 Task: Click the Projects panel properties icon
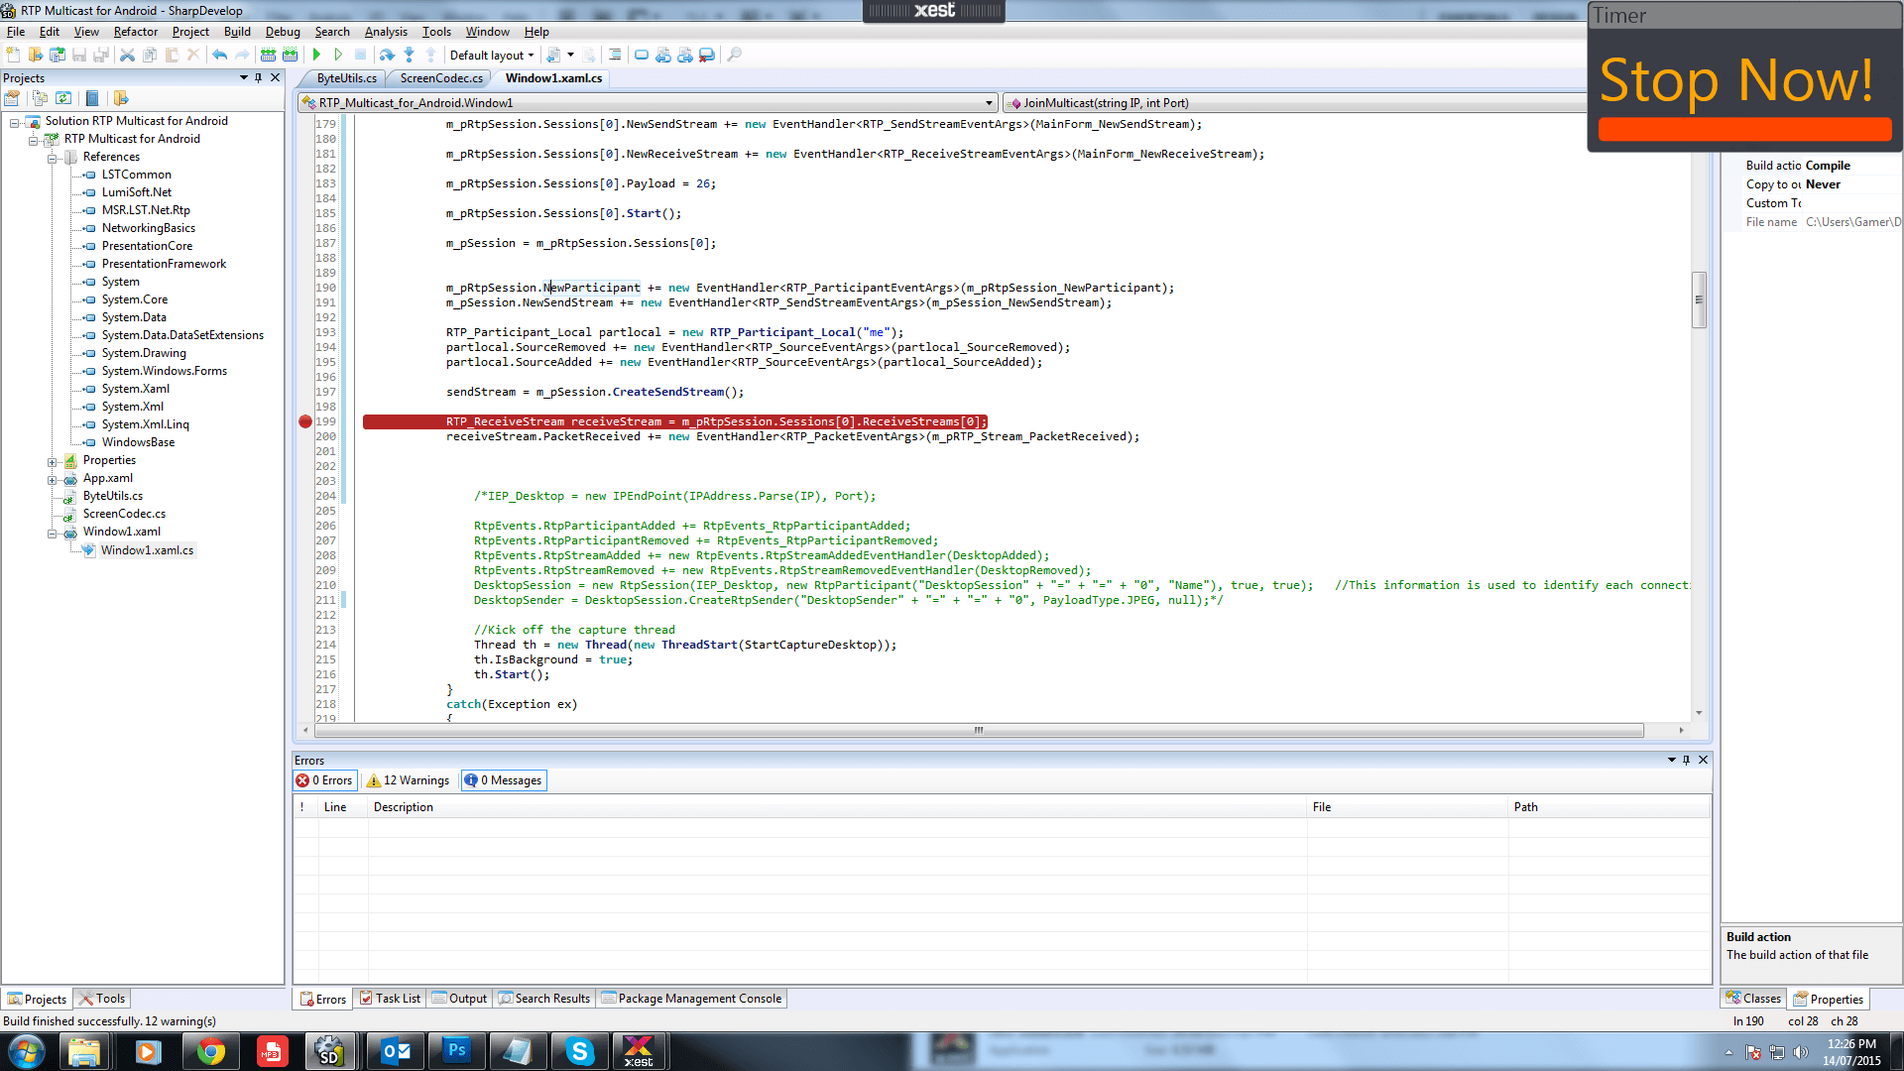click(12, 98)
